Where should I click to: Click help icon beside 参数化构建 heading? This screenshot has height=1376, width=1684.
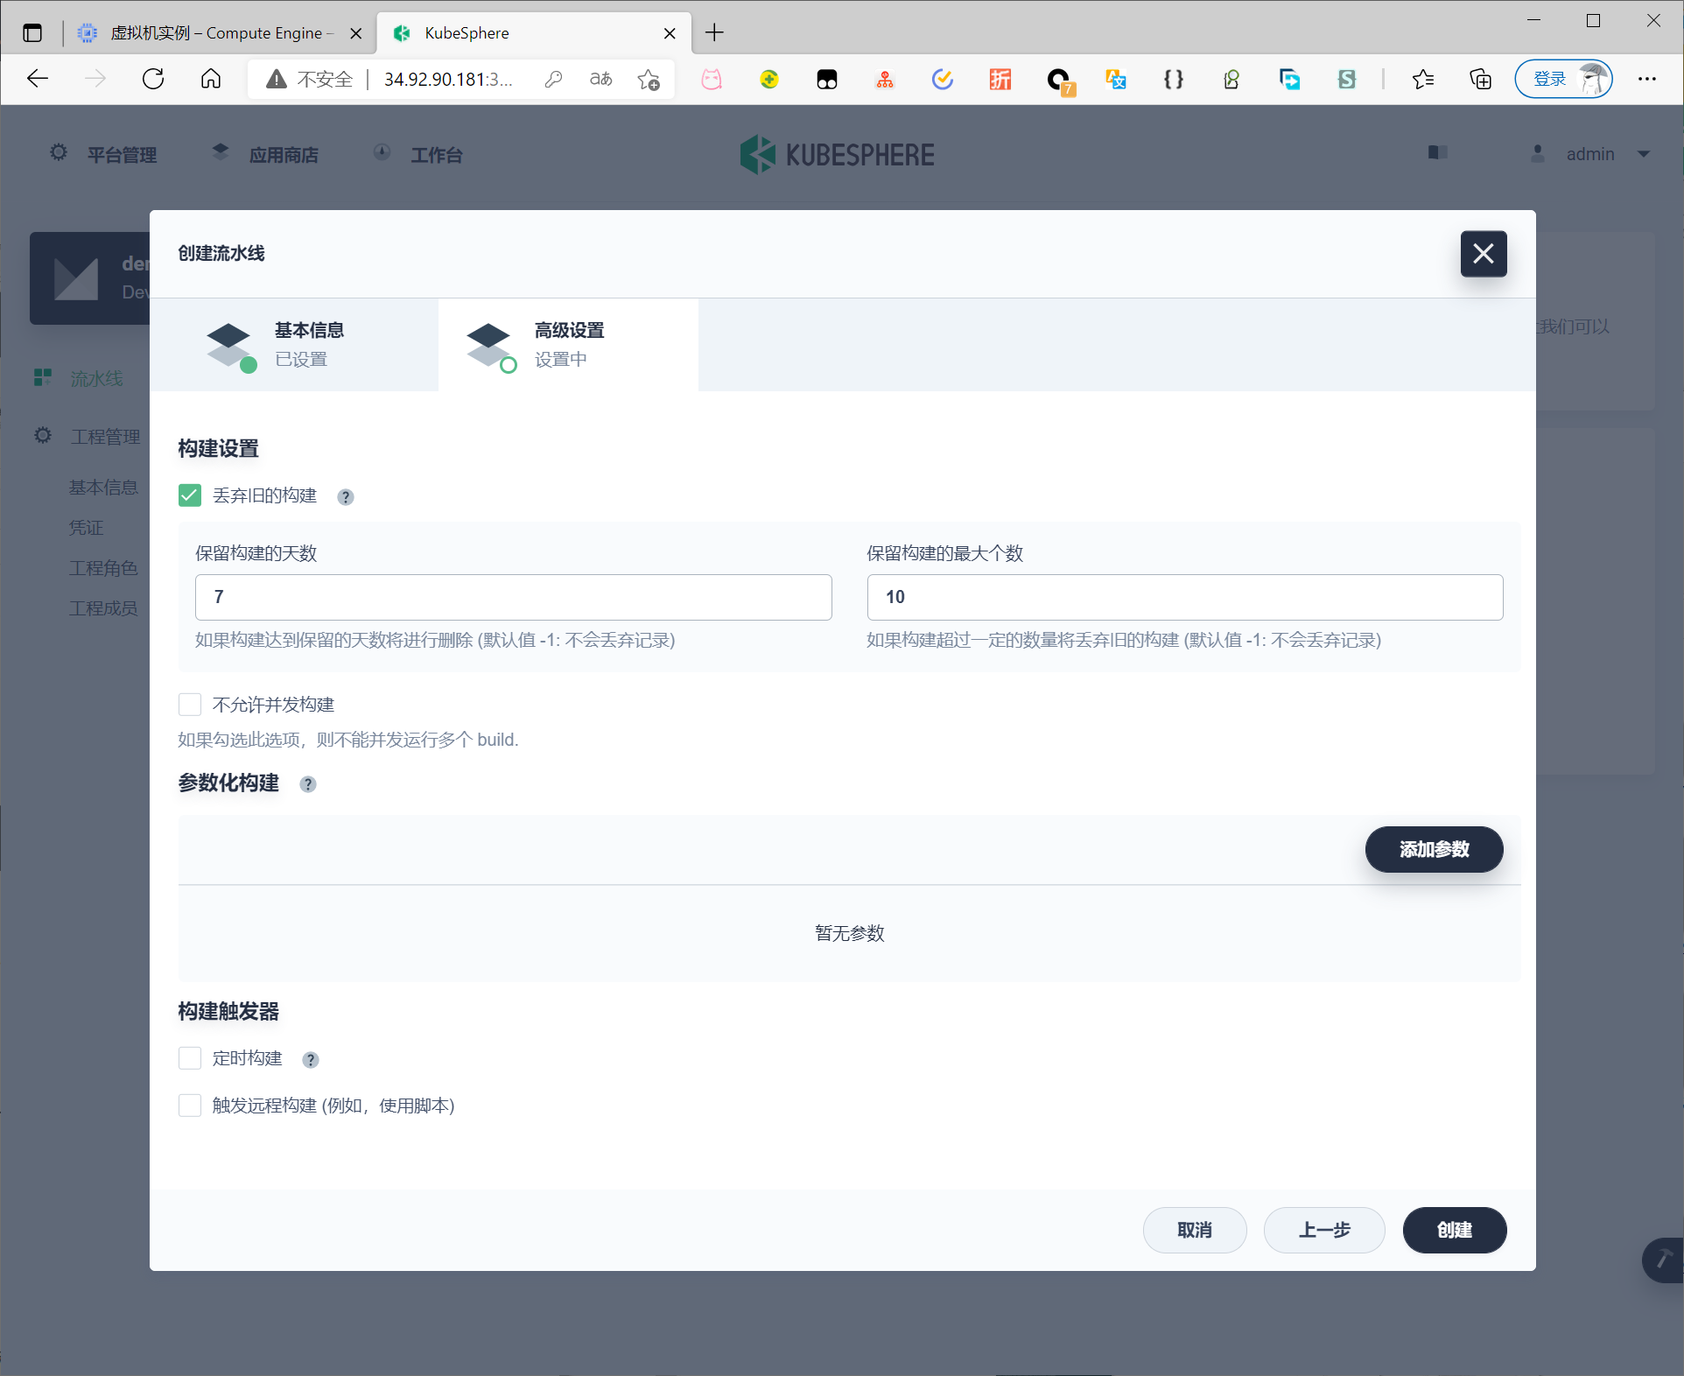coord(308,784)
